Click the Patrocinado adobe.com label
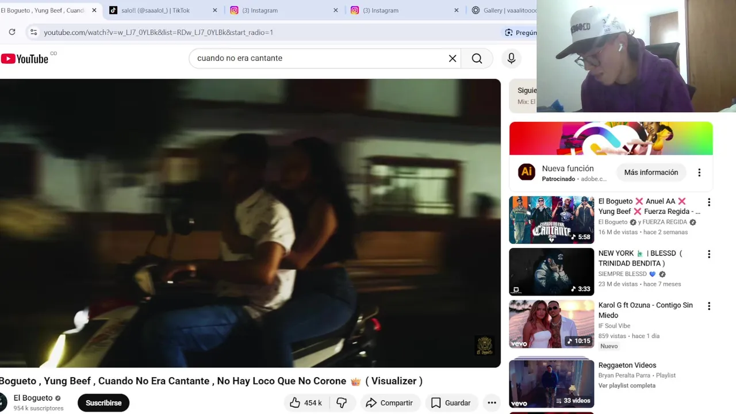 574,179
